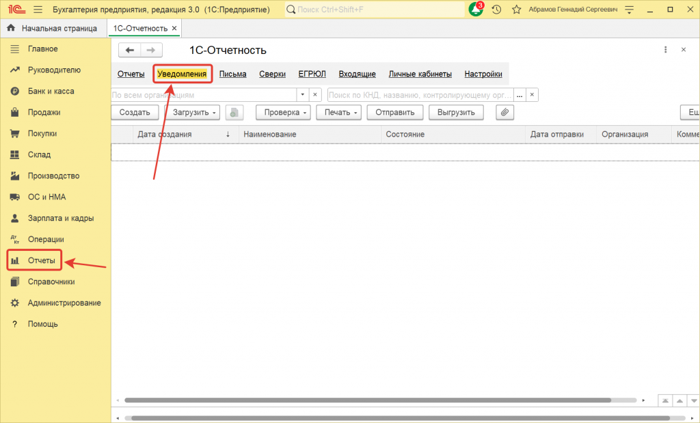Switch to the Письма tab
The width and height of the screenshot is (700, 423).
(x=232, y=74)
